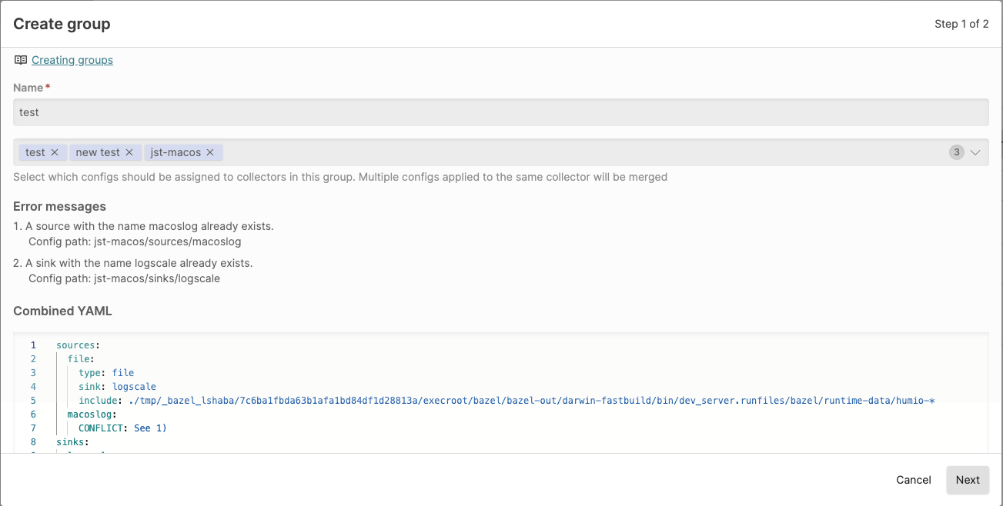Open the Creating groups documentation link
The width and height of the screenshot is (1003, 506).
[72, 60]
